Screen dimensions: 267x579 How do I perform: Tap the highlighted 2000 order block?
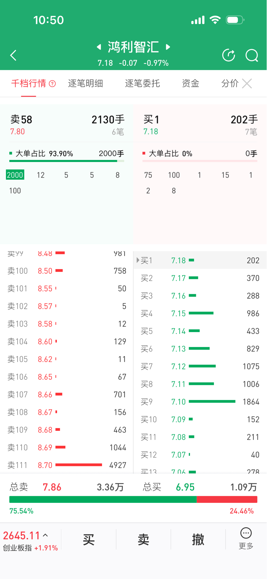pos(15,175)
